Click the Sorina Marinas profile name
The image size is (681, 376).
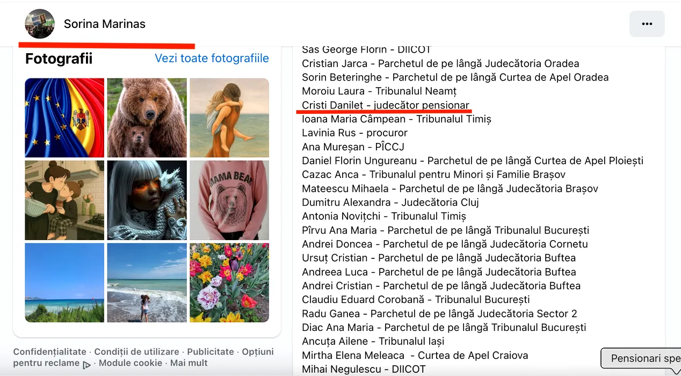(104, 24)
